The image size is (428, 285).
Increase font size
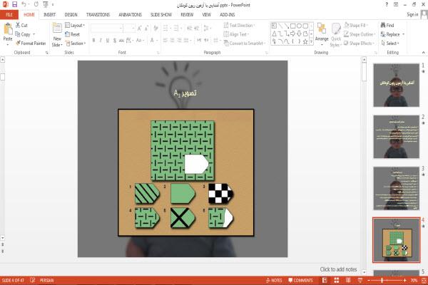click(140, 28)
